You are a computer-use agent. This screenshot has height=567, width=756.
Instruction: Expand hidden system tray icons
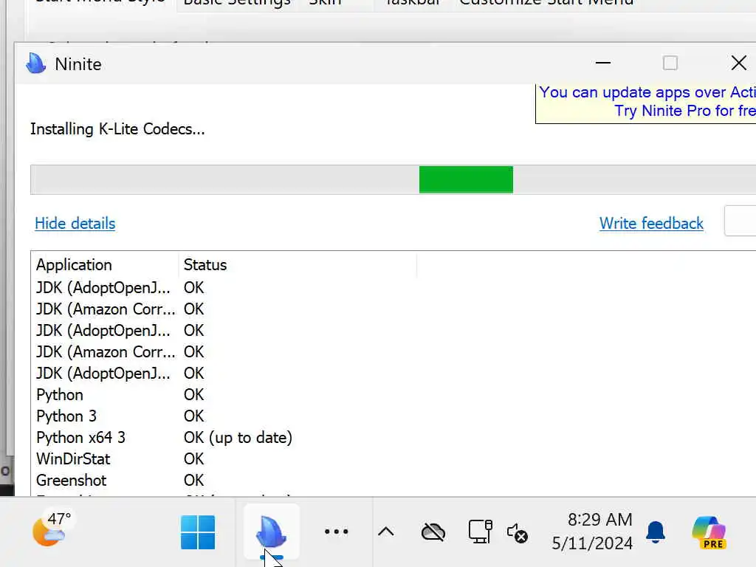(385, 532)
